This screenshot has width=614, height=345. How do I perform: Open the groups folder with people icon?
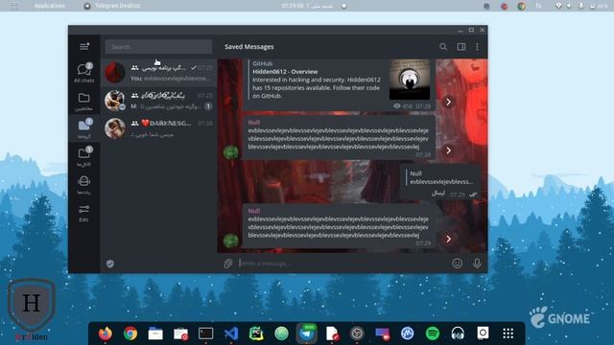[84, 128]
